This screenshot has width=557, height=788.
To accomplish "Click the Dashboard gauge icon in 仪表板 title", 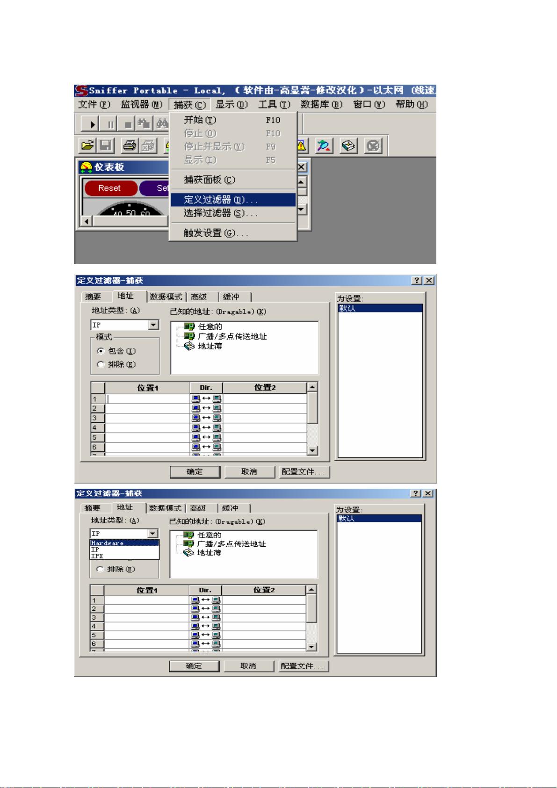I will click(x=86, y=167).
